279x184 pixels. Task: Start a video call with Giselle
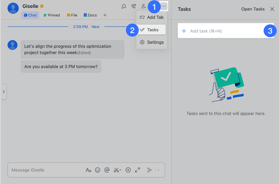[134, 6]
